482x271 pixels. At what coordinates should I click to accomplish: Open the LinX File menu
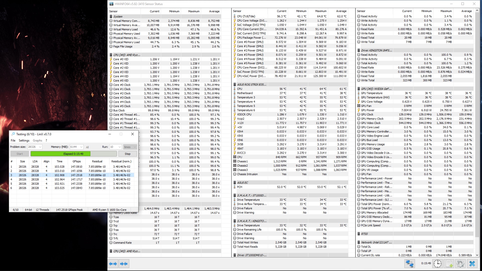[x=13, y=141]
